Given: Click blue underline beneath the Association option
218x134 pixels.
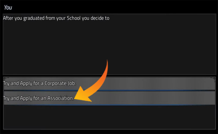Looking at the screenshot, I should point(109,105).
